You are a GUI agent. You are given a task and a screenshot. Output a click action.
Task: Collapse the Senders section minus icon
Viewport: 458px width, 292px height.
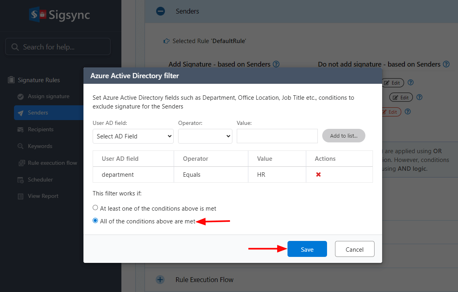point(161,11)
